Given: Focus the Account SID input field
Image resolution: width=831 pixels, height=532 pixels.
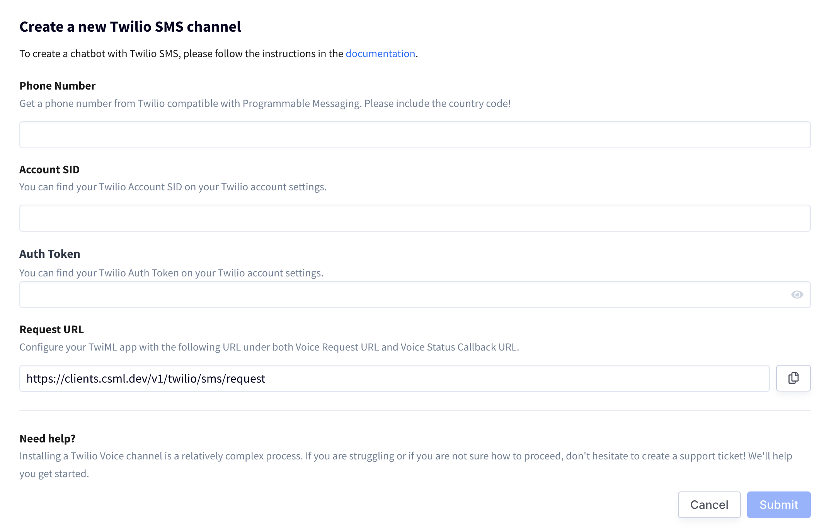Looking at the screenshot, I should pyautogui.click(x=415, y=218).
